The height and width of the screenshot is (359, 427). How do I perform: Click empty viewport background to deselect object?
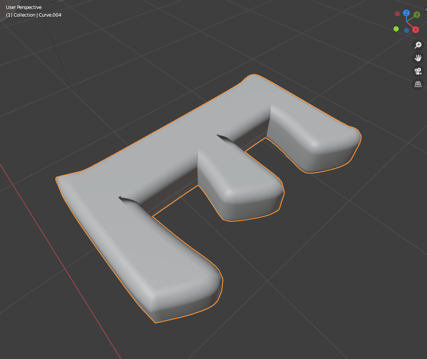363,277
